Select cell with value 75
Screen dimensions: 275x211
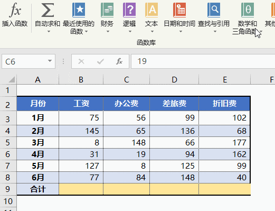click(x=81, y=118)
